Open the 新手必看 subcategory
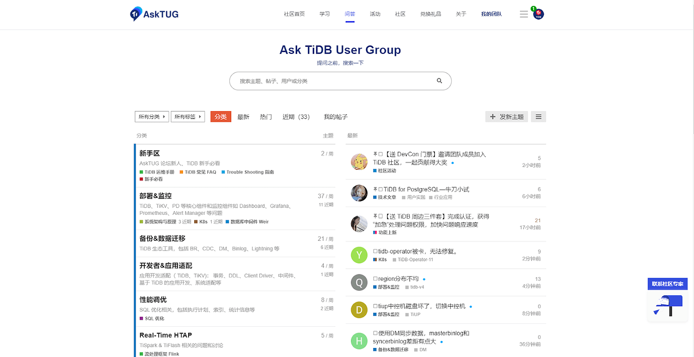Image resolution: width=694 pixels, height=357 pixels. pyautogui.click(x=151, y=179)
